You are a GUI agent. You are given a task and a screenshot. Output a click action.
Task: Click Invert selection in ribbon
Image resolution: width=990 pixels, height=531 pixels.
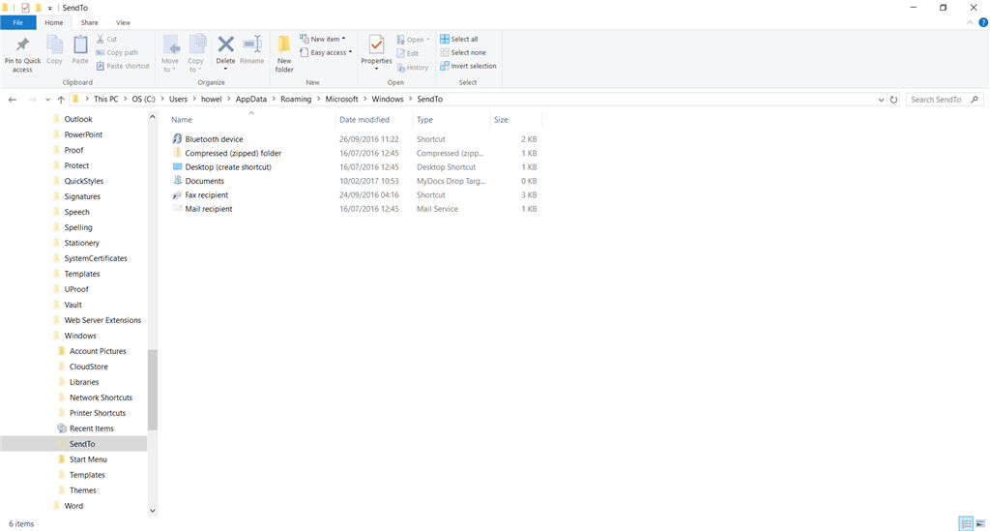[468, 66]
